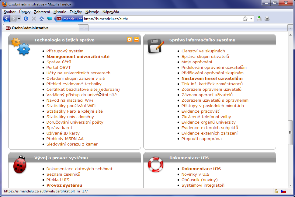Open Downloads with the green arrow icon

click(x=259, y=19)
